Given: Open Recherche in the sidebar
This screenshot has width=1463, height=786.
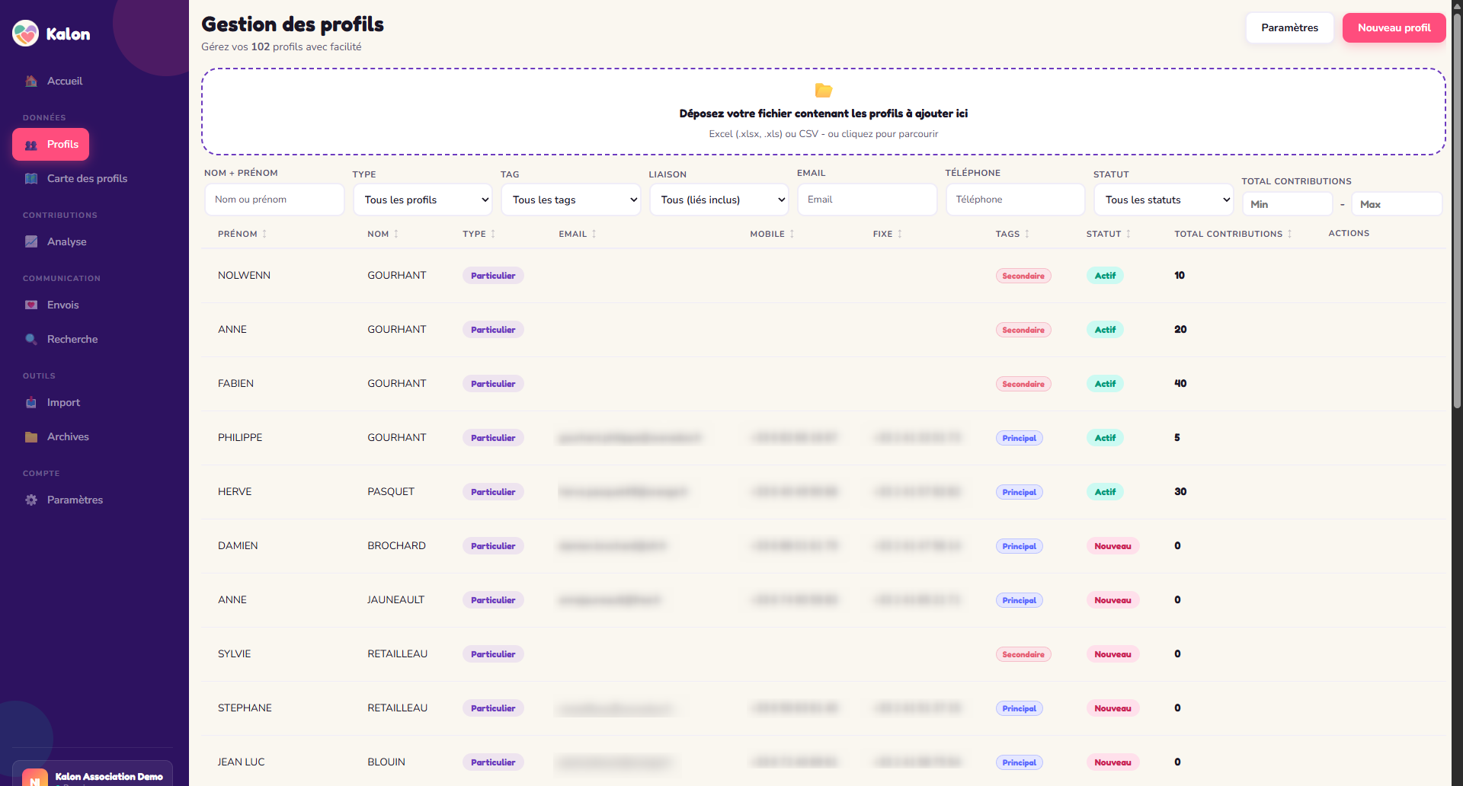Looking at the screenshot, I should (x=72, y=339).
